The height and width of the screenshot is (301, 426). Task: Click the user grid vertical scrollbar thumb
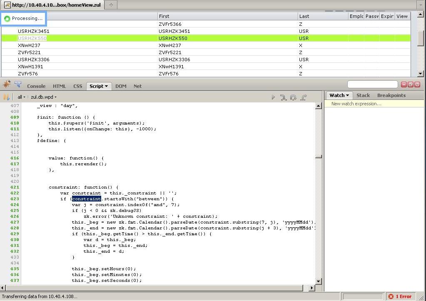(421, 38)
